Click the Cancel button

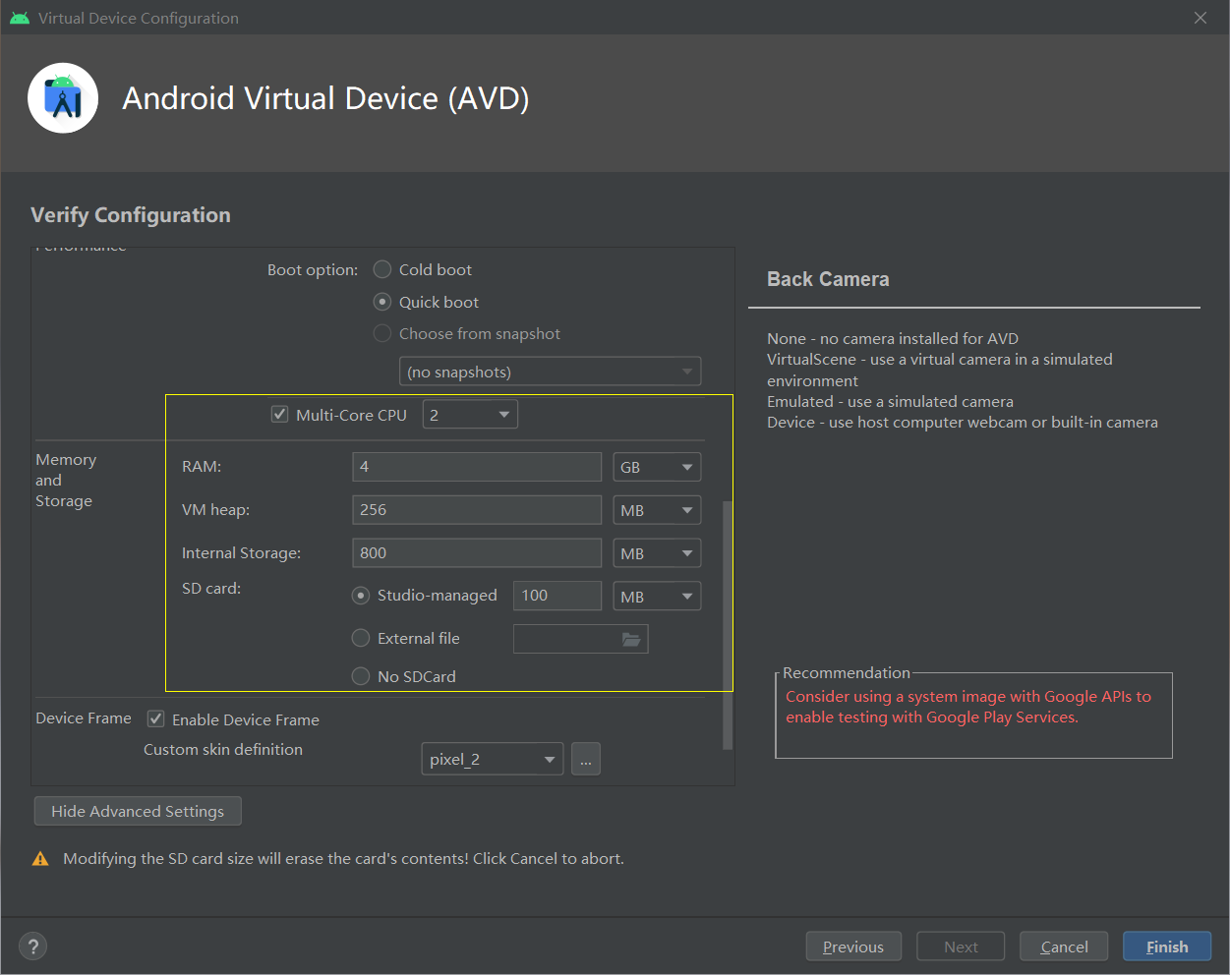1064,946
